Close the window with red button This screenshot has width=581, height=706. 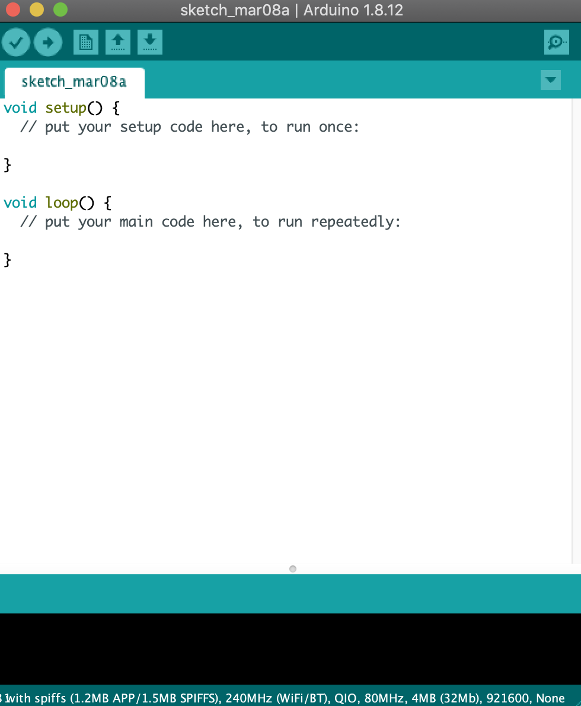coord(13,9)
